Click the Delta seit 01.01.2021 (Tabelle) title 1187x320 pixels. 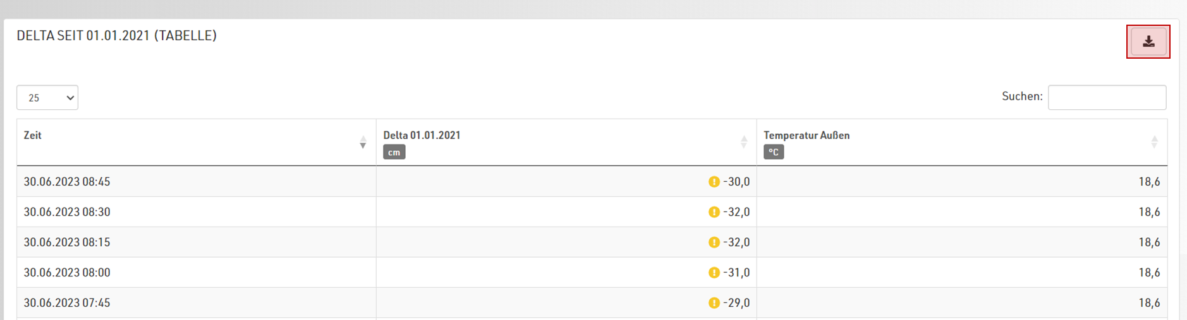click(x=117, y=36)
